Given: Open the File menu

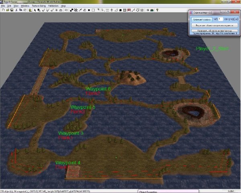Looking at the screenshot, I should coord(3,6).
